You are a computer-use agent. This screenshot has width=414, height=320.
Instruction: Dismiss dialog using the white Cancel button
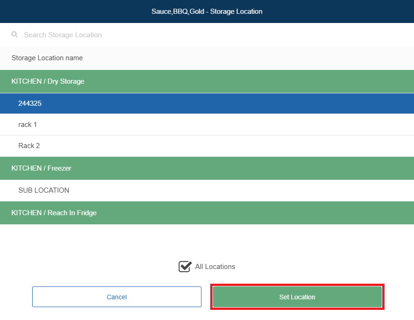pos(117,297)
